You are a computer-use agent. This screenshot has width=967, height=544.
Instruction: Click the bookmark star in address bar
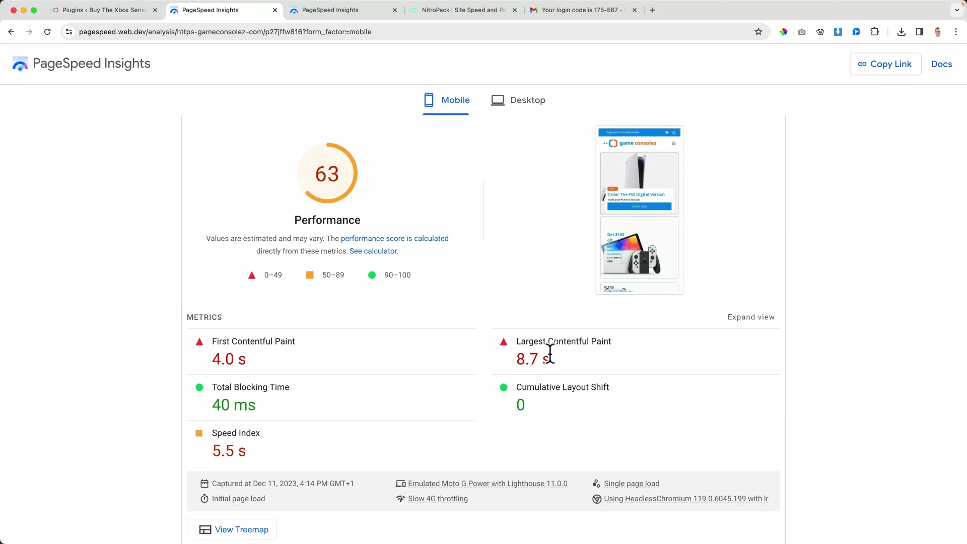pos(758,32)
